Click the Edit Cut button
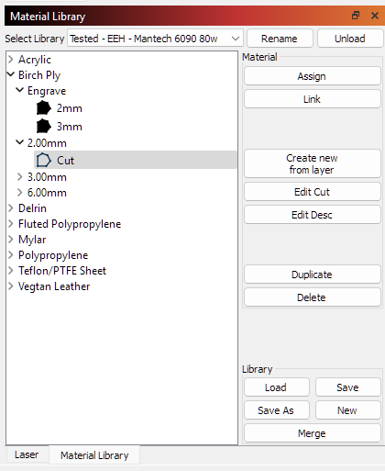The width and height of the screenshot is (385, 471). point(312,192)
